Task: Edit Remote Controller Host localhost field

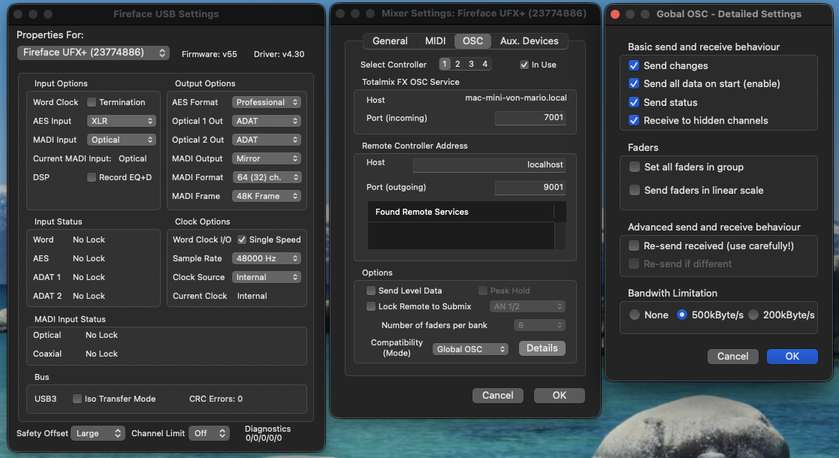Action: coord(489,164)
